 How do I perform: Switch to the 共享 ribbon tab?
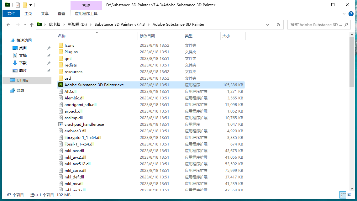[x=45, y=14]
